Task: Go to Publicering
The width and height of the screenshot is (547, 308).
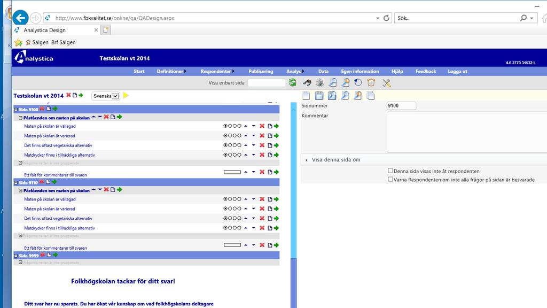Action: click(261, 71)
